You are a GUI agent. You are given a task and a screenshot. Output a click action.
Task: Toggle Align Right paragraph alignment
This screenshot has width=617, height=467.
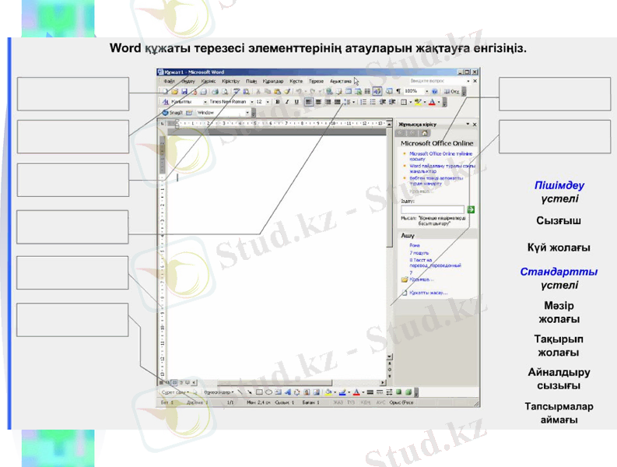pyautogui.click(x=328, y=102)
